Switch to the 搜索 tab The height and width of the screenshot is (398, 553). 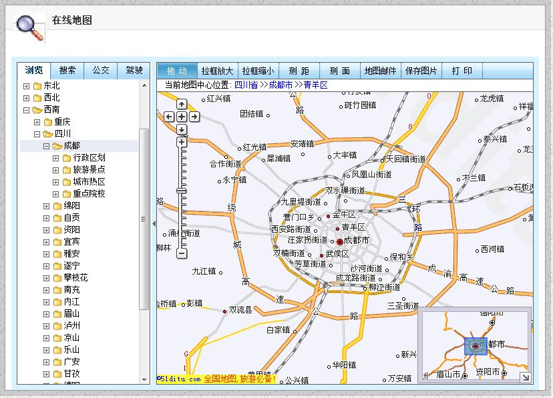[67, 71]
